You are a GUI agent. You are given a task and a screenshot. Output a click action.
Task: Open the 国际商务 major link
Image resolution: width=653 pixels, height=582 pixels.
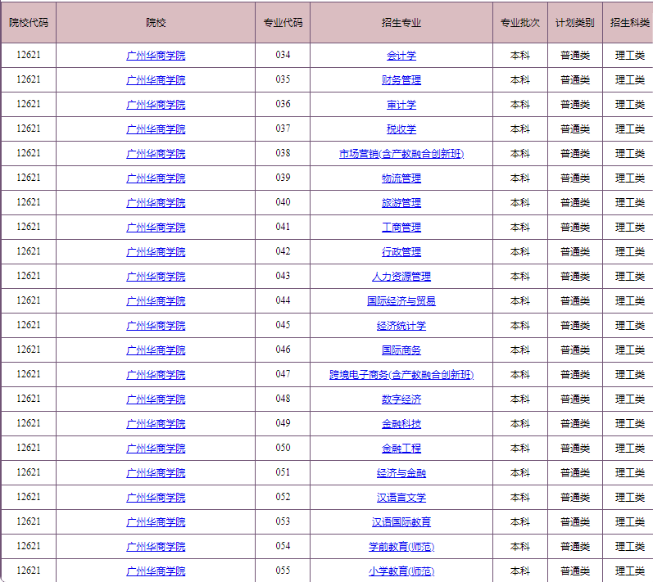401,350
